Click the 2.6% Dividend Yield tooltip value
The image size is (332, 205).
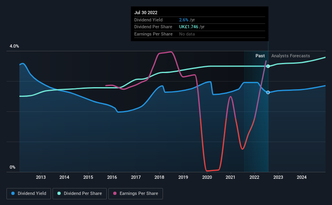(184, 20)
